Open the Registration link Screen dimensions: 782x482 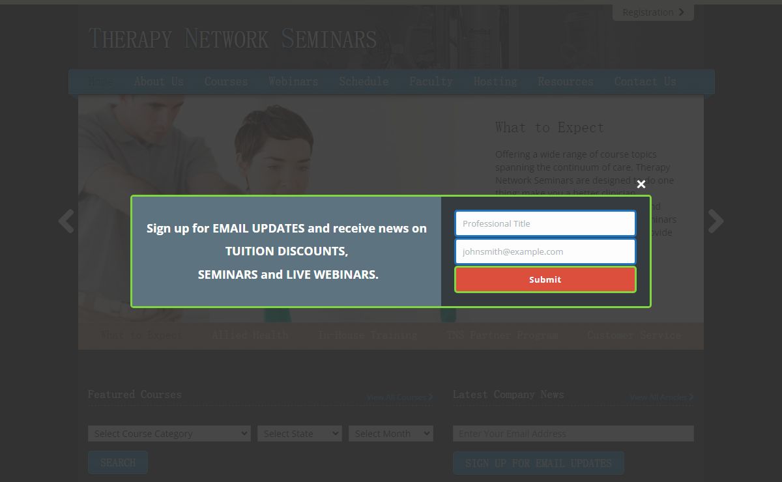point(653,12)
